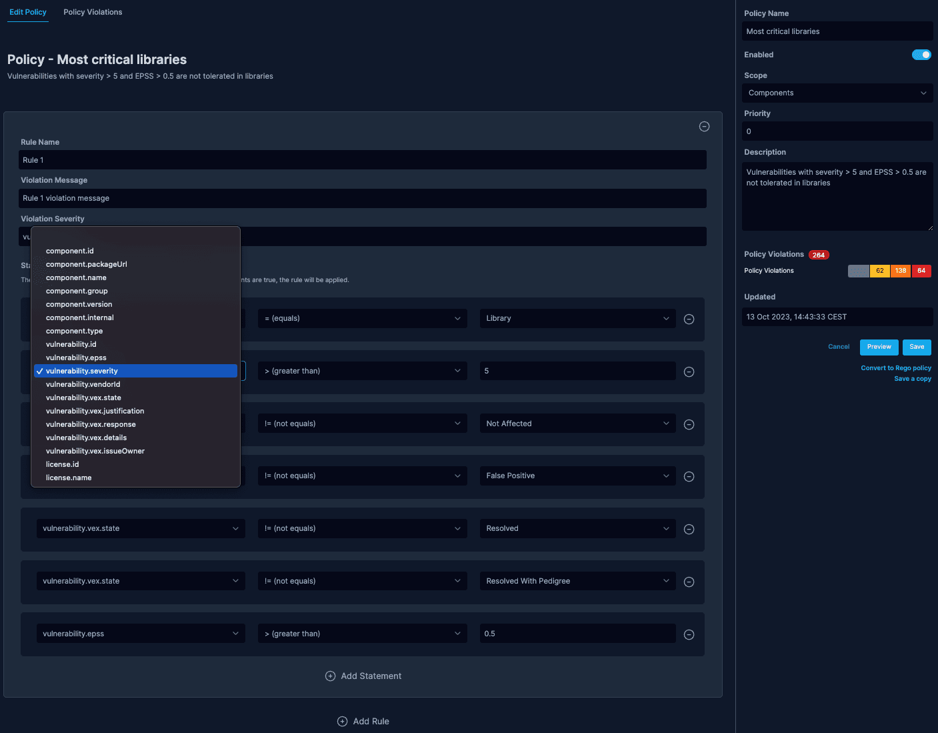Image resolution: width=938 pixels, height=733 pixels.
Task: Click the Save button
Action: click(917, 347)
